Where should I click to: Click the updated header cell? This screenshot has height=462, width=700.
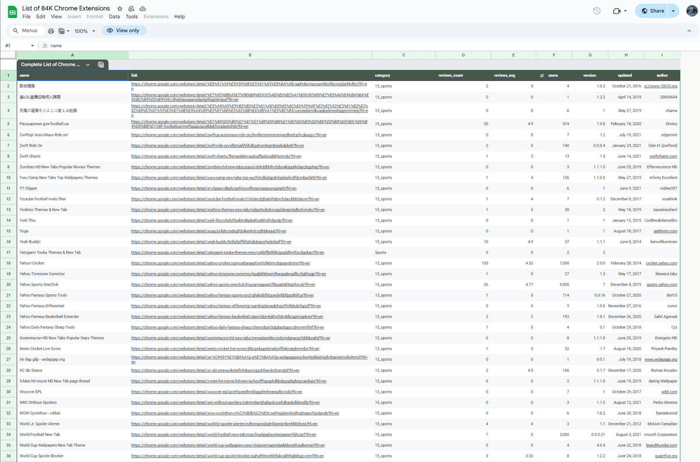pyautogui.click(x=625, y=75)
